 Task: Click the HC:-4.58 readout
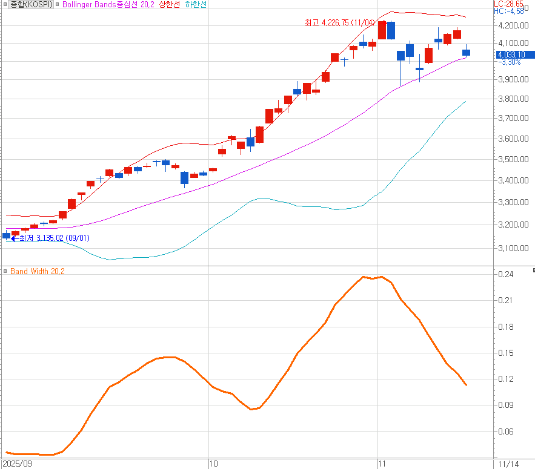508,11
